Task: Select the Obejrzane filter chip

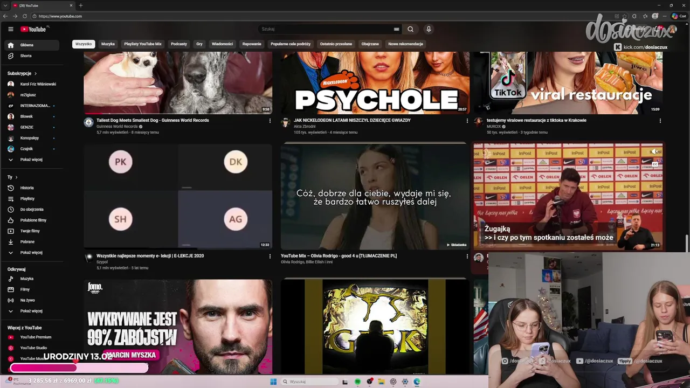Action: coord(370,44)
